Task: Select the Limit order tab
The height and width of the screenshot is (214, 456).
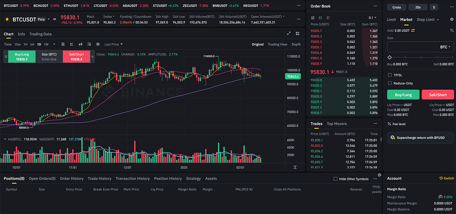Action: point(391,20)
